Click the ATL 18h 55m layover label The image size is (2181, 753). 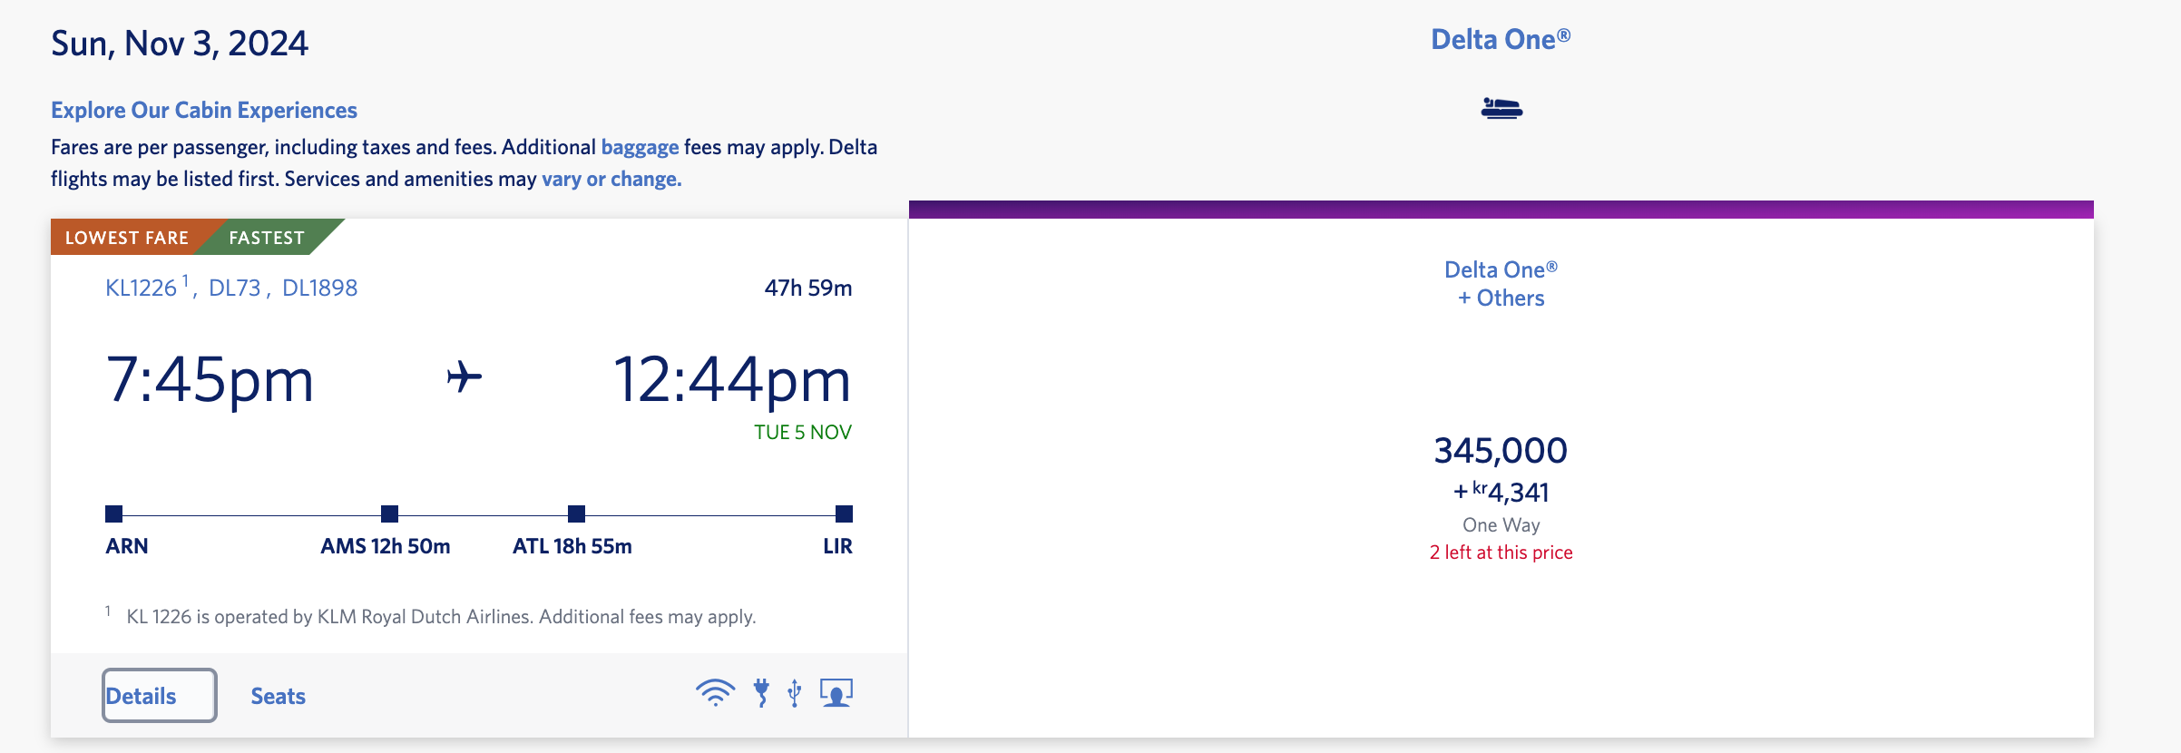pyautogui.click(x=572, y=546)
